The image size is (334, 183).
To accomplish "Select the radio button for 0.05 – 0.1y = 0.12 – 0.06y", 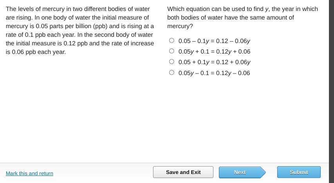I will [172, 40].
